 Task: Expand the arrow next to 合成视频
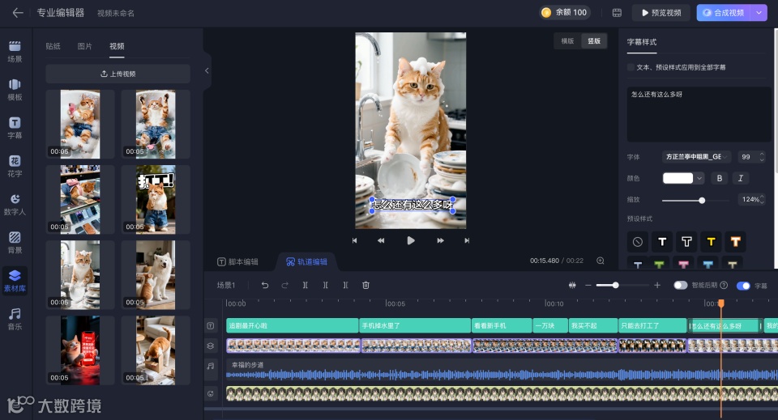(x=759, y=13)
